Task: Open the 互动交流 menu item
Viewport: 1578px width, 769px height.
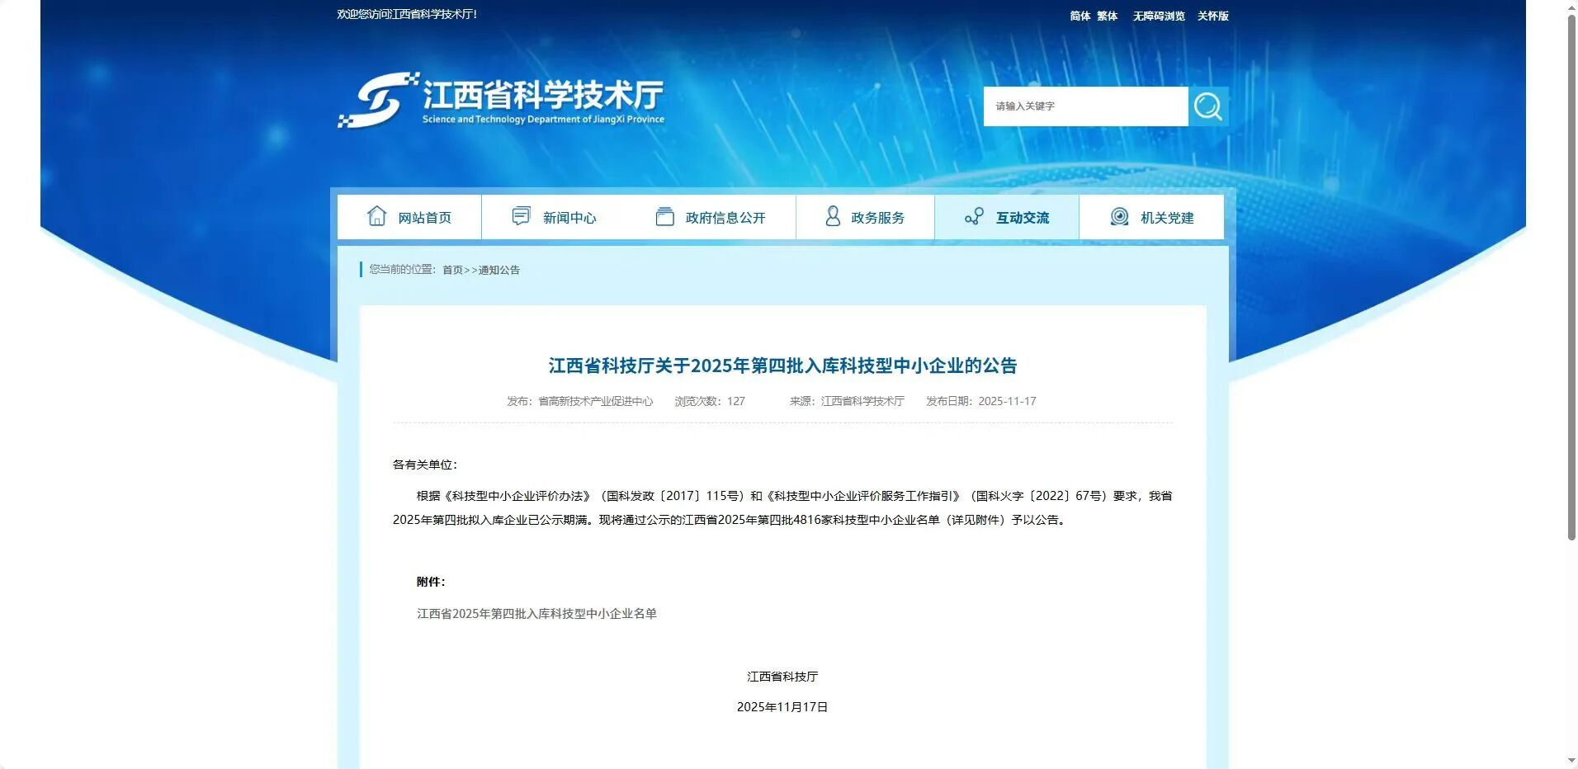Action: [1022, 218]
